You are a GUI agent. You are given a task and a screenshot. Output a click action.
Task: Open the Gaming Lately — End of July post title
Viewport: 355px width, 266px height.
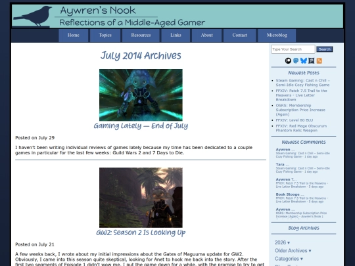(x=141, y=125)
